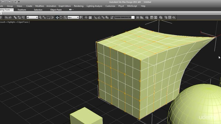This screenshot has height=124, width=221.
Task: Open the All selection filter dropdown
Action: coord(32,18)
